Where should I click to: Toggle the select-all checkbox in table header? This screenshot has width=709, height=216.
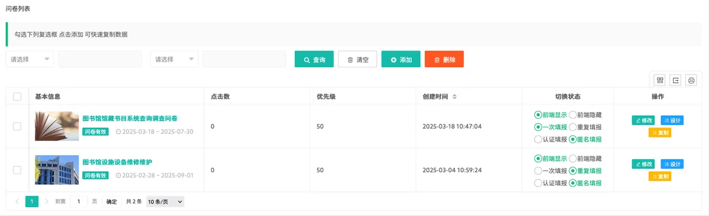point(17,96)
